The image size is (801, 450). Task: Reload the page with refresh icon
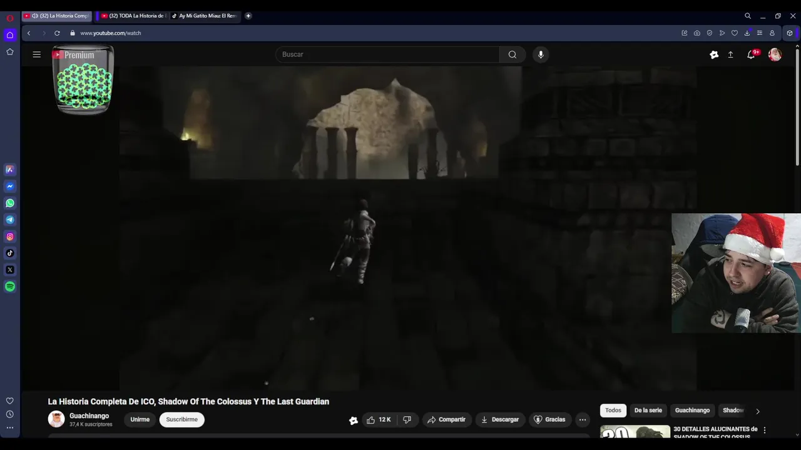(57, 33)
